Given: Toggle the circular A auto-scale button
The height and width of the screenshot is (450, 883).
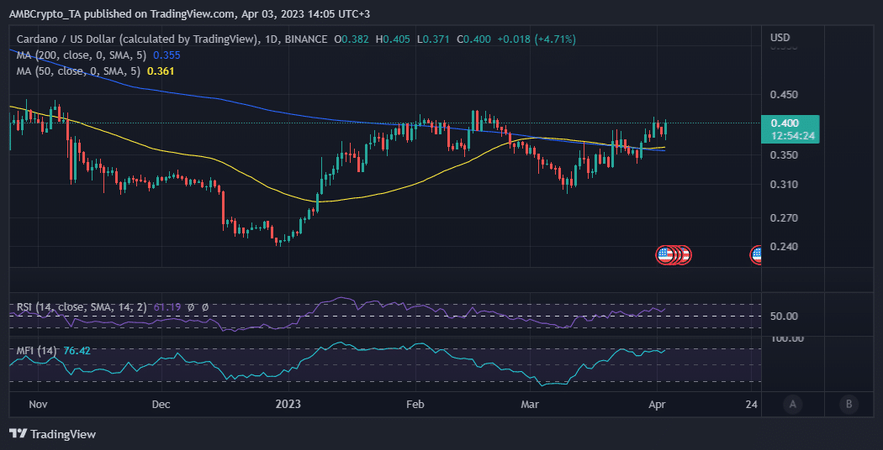Looking at the screenshot, I should point(792,403).
